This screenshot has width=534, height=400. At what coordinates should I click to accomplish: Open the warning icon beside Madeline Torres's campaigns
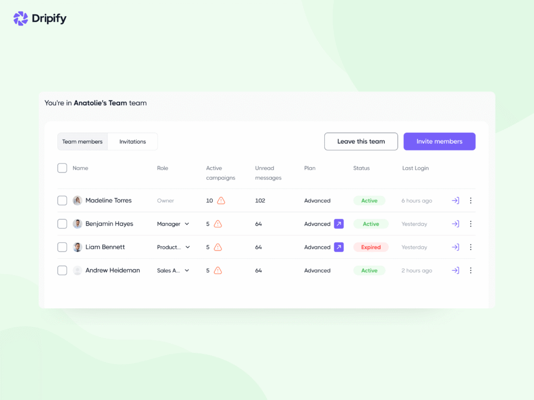[221, 200]
